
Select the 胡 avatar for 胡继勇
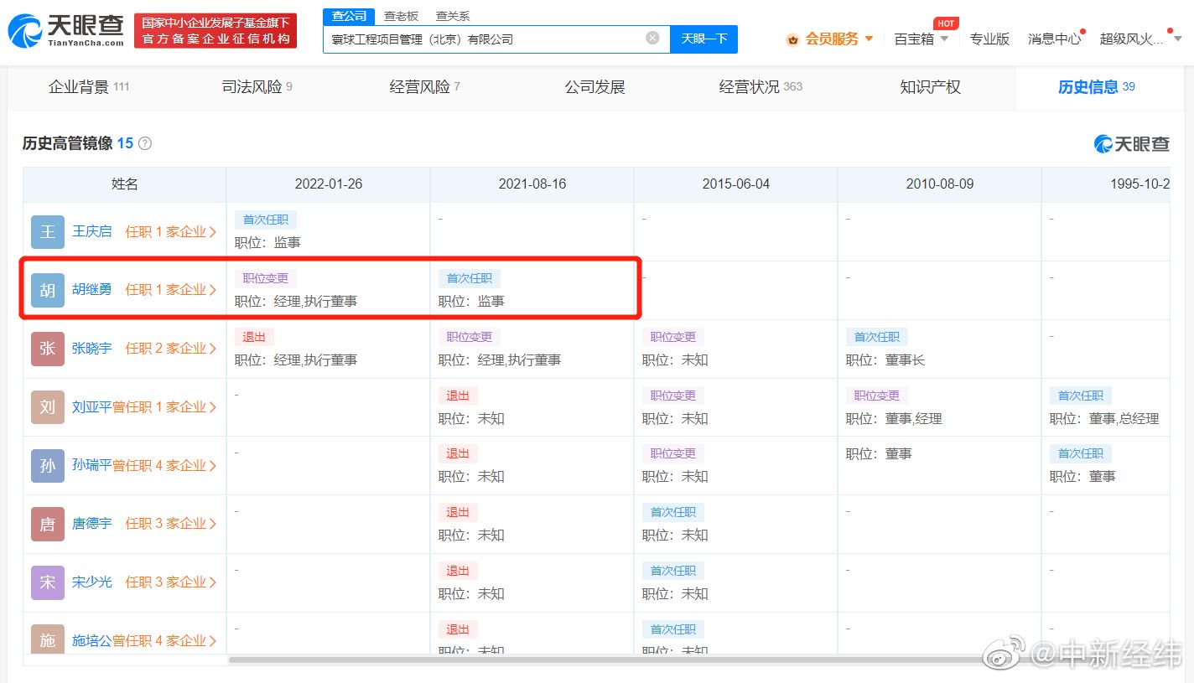pos(48,290)
